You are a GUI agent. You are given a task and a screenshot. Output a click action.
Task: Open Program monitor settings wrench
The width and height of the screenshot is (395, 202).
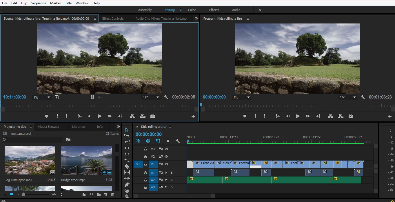pyautogui.click(x=363, y=97)
